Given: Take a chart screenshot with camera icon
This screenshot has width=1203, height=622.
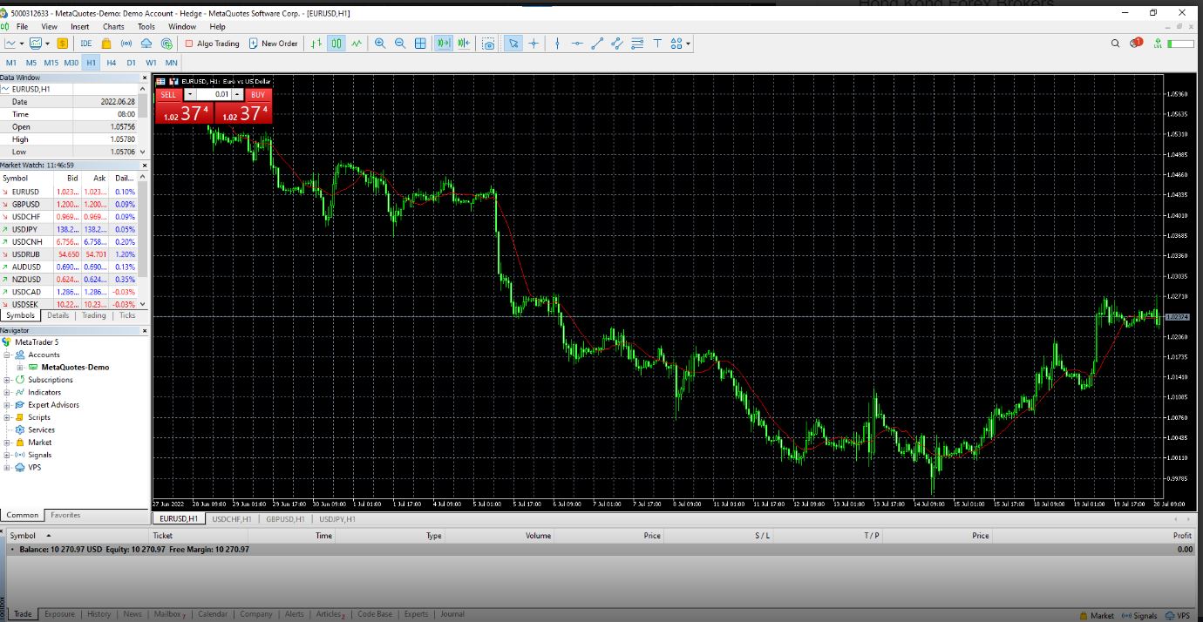Looking at the screenshot, I should point(488,44).
